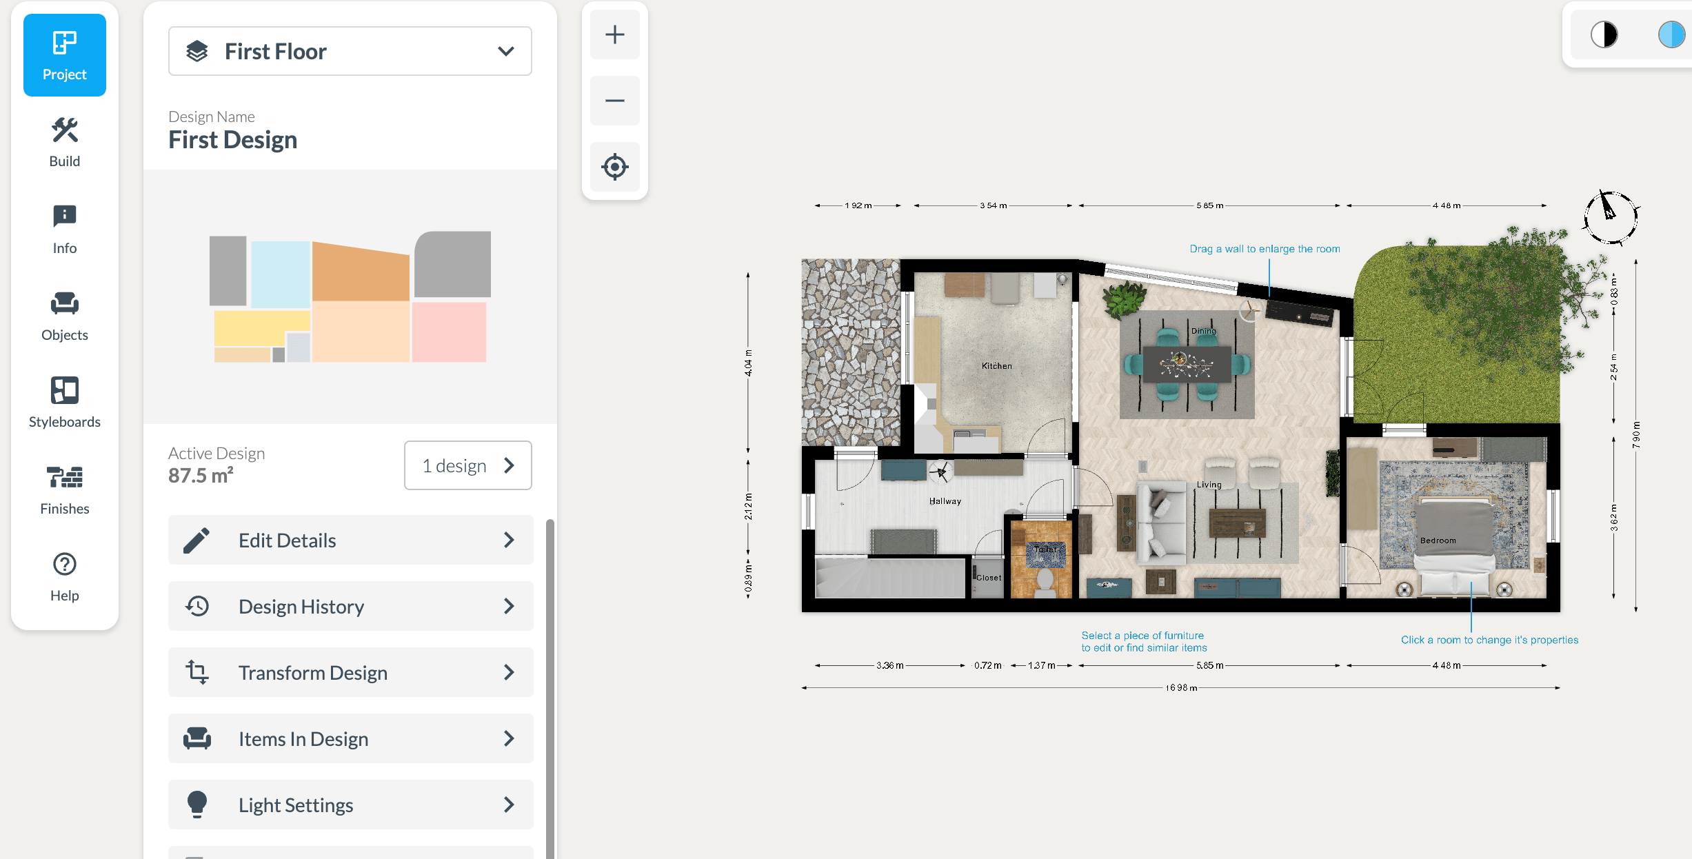Open the Help section
This screenshot has width=1692, height=859.
[64, 577]
